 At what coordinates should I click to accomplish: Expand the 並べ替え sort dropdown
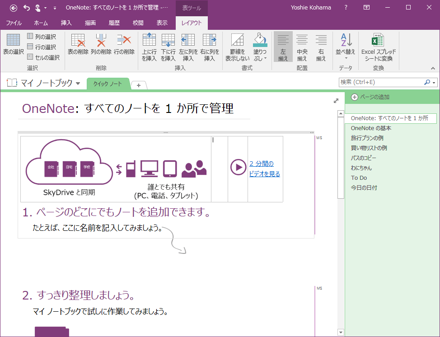(346, 58)
